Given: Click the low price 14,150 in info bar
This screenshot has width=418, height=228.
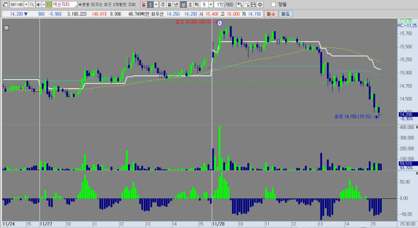Looking at the screenshot, I should point(255,14).
